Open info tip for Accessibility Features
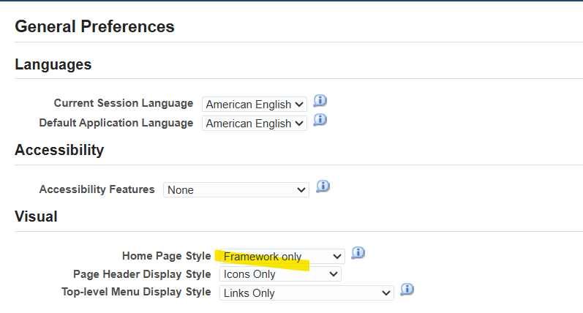This screenshot has width=583, height=313. 323,186
